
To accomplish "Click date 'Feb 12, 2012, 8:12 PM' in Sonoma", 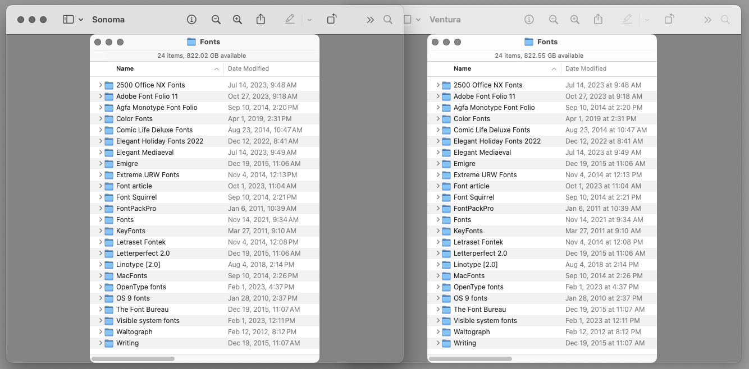I will click(263, 332).
